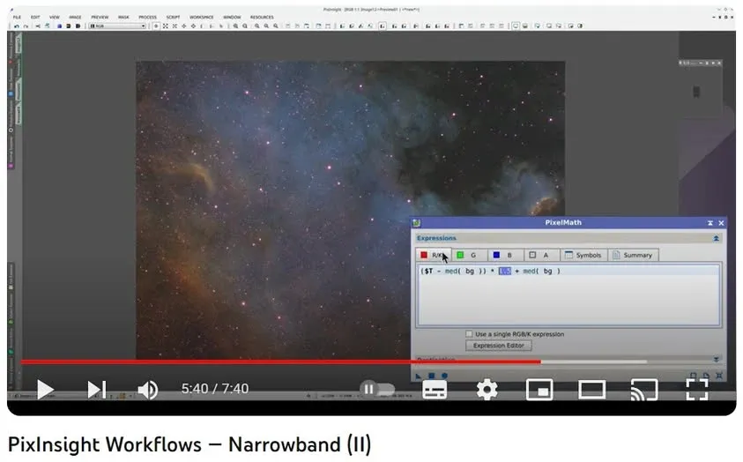The image size is (743, 462).
Task: Open the FILE menu in PixInsight
Action: [x=17, y=17]
